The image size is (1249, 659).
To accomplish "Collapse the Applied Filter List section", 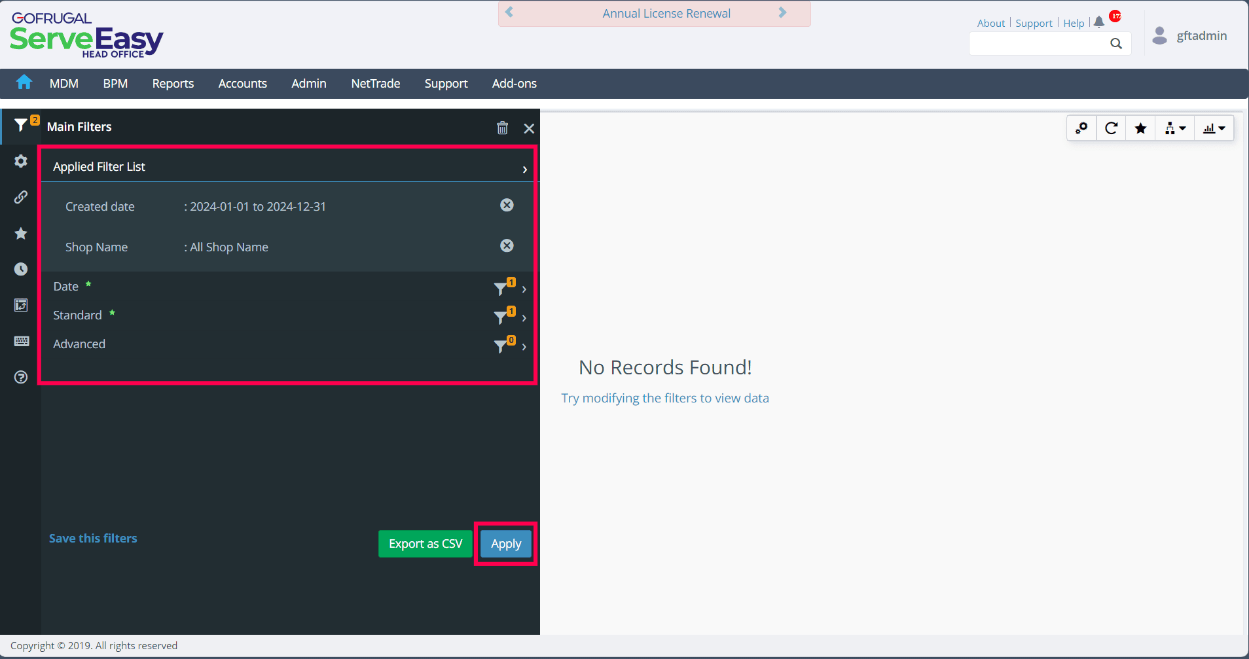I will tap(524, 169).
